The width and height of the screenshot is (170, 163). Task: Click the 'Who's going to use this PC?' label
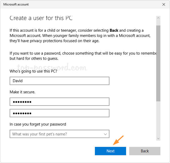tap(34, 71)
